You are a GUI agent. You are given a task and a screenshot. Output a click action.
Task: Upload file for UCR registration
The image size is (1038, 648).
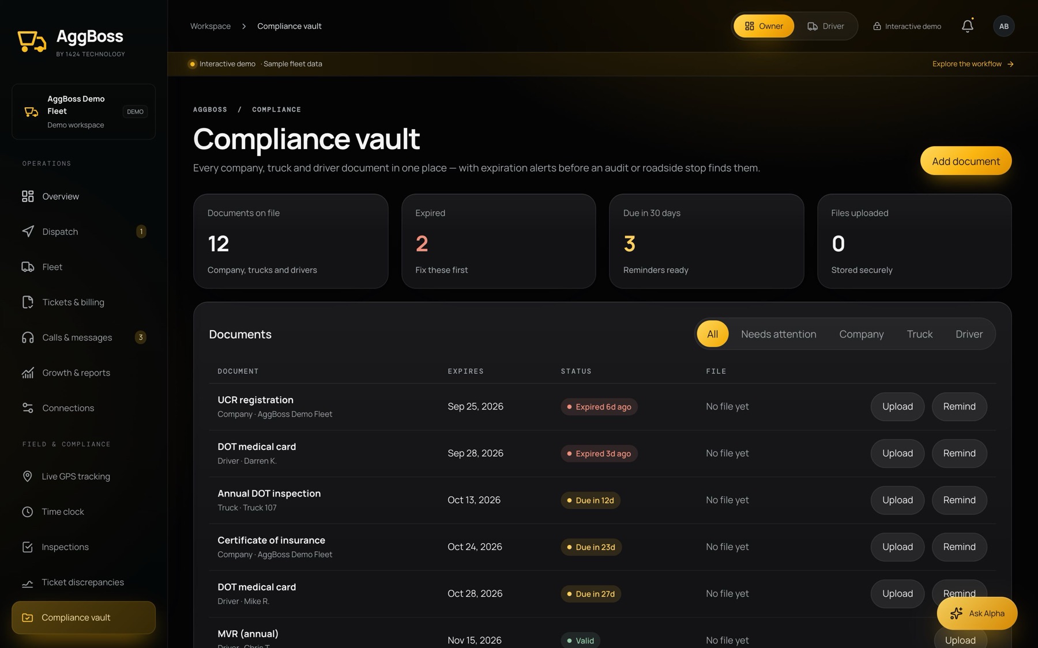(897, 407)
